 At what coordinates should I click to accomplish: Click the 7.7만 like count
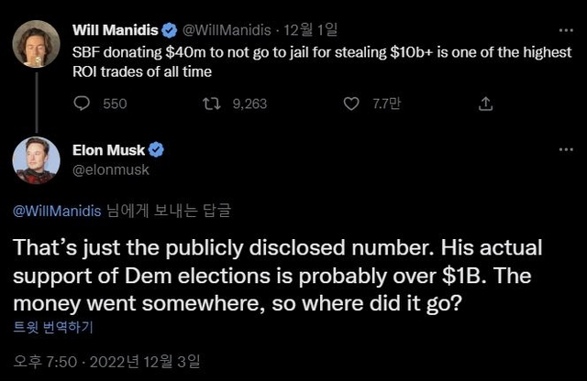[382, 104]
